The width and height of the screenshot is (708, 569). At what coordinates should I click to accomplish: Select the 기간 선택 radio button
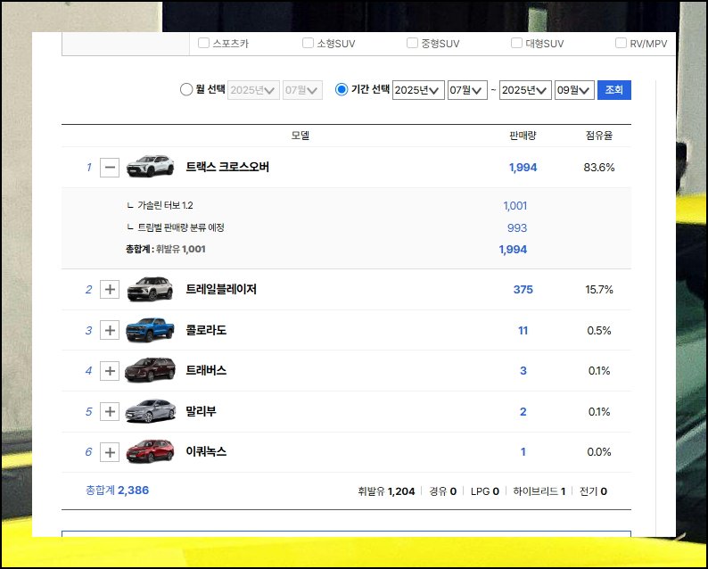[342, 89]
